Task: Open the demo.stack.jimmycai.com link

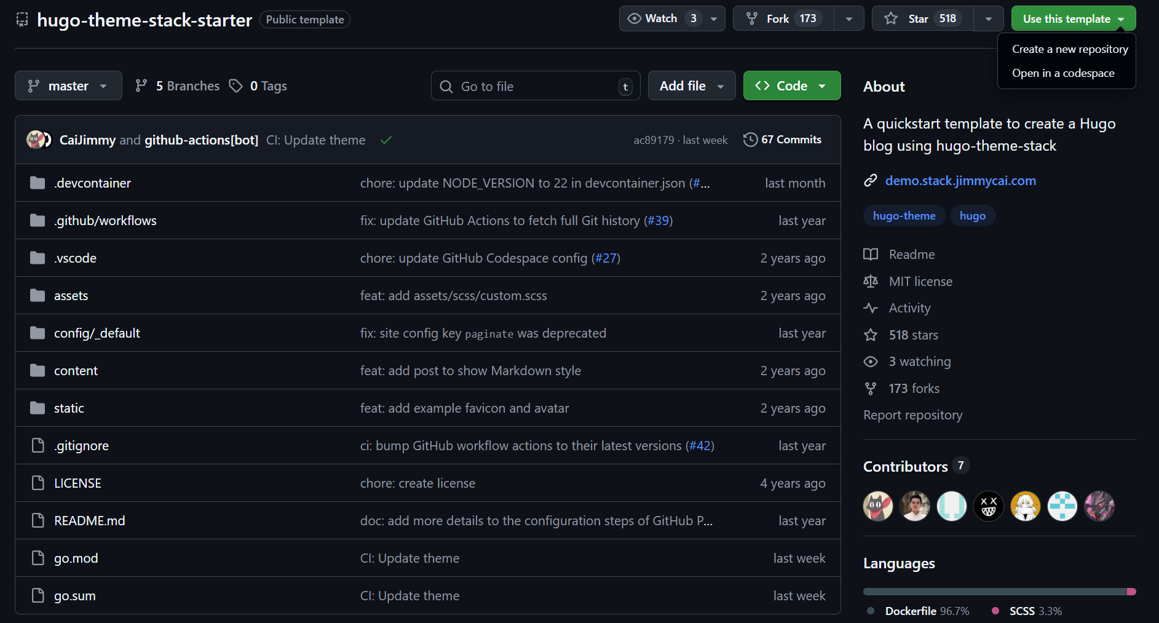Action: point(960,181)
